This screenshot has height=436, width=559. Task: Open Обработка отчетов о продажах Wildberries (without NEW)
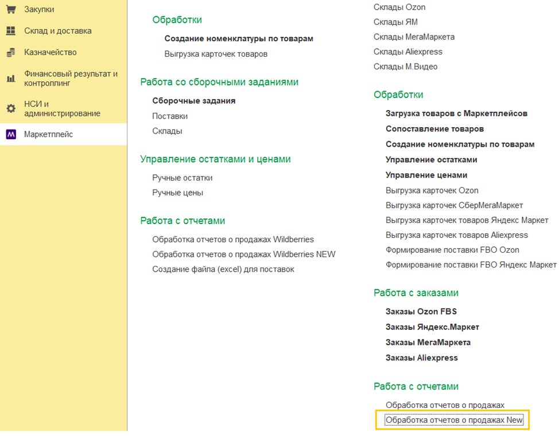[x=233, y=239]
